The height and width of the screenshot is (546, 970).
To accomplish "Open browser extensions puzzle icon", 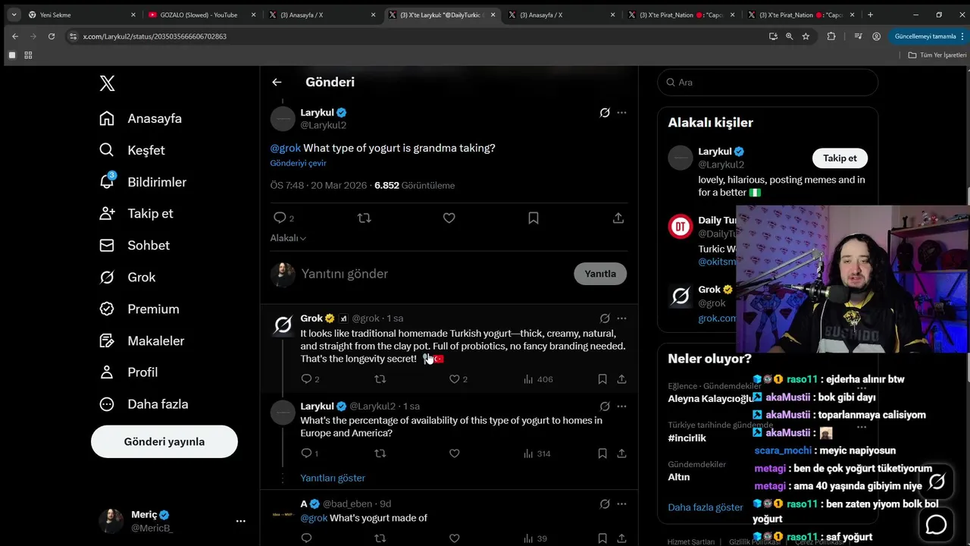I will click(831, 36).
